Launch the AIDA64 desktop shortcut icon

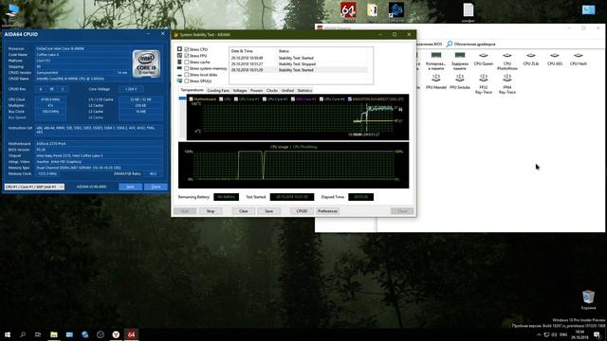348,10
